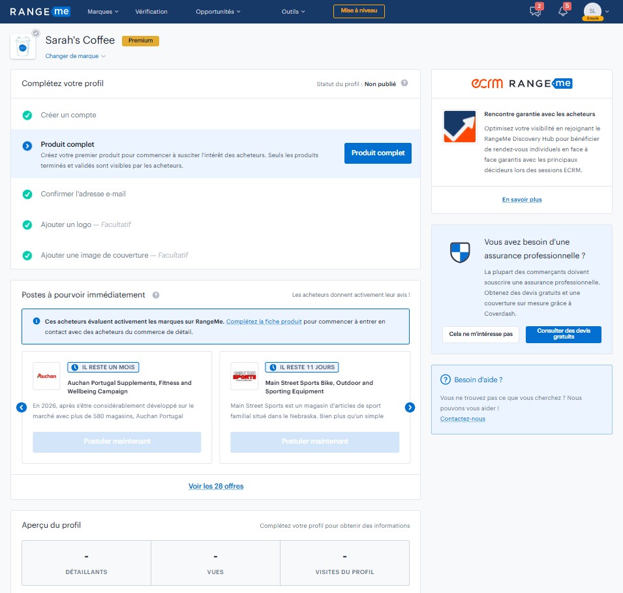This screenshot has width=623, height=593.
Task: Open the messages chat icon
Action: click(x=536, y=12)
